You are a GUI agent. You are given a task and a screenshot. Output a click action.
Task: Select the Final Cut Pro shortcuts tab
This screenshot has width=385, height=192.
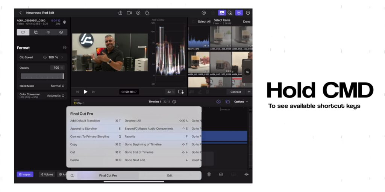tap(108, 175)
